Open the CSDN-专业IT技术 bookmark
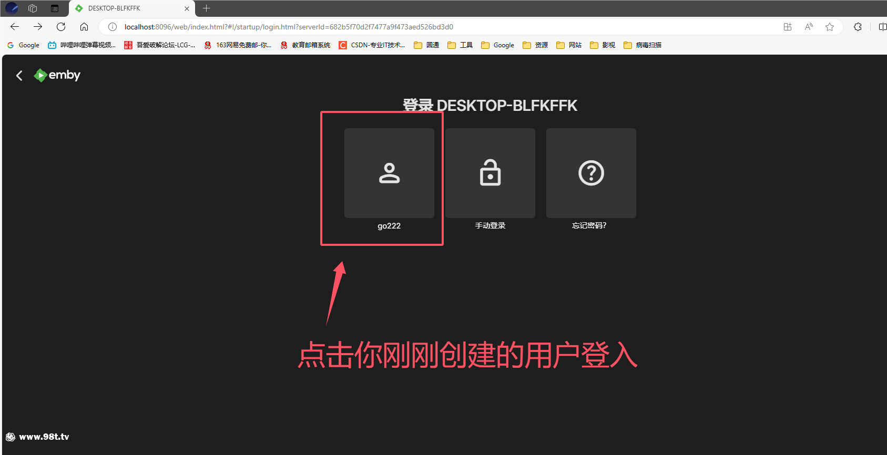The height and width of the screenshot is (455, 887). [372, 45]
